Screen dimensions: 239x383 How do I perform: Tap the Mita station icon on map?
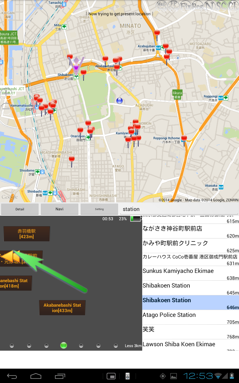pyautogui.click(x=64, y=27)
